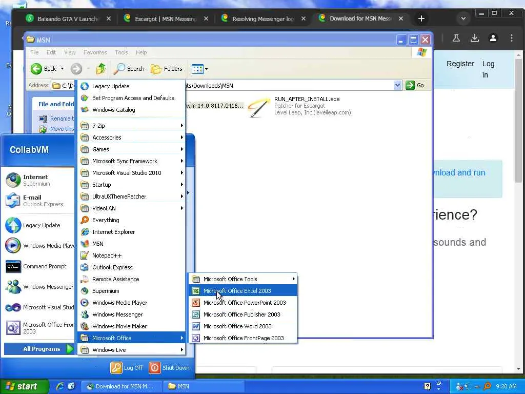Expand the VideoLAN program group
525x394 pixels.
(x=131, y=208)
